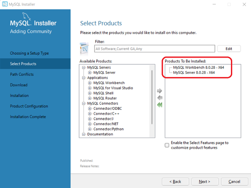The height and width of the screenshot is (188, 251).
Task: Go to the Choosing a Setup Type step
Action: click(x=29, y=53)
